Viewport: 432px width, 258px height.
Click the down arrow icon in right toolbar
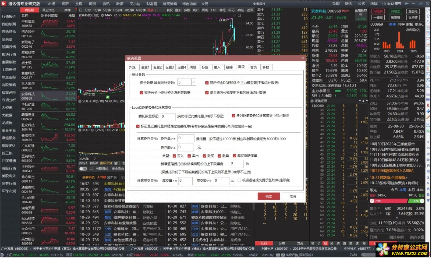[428, 22]
